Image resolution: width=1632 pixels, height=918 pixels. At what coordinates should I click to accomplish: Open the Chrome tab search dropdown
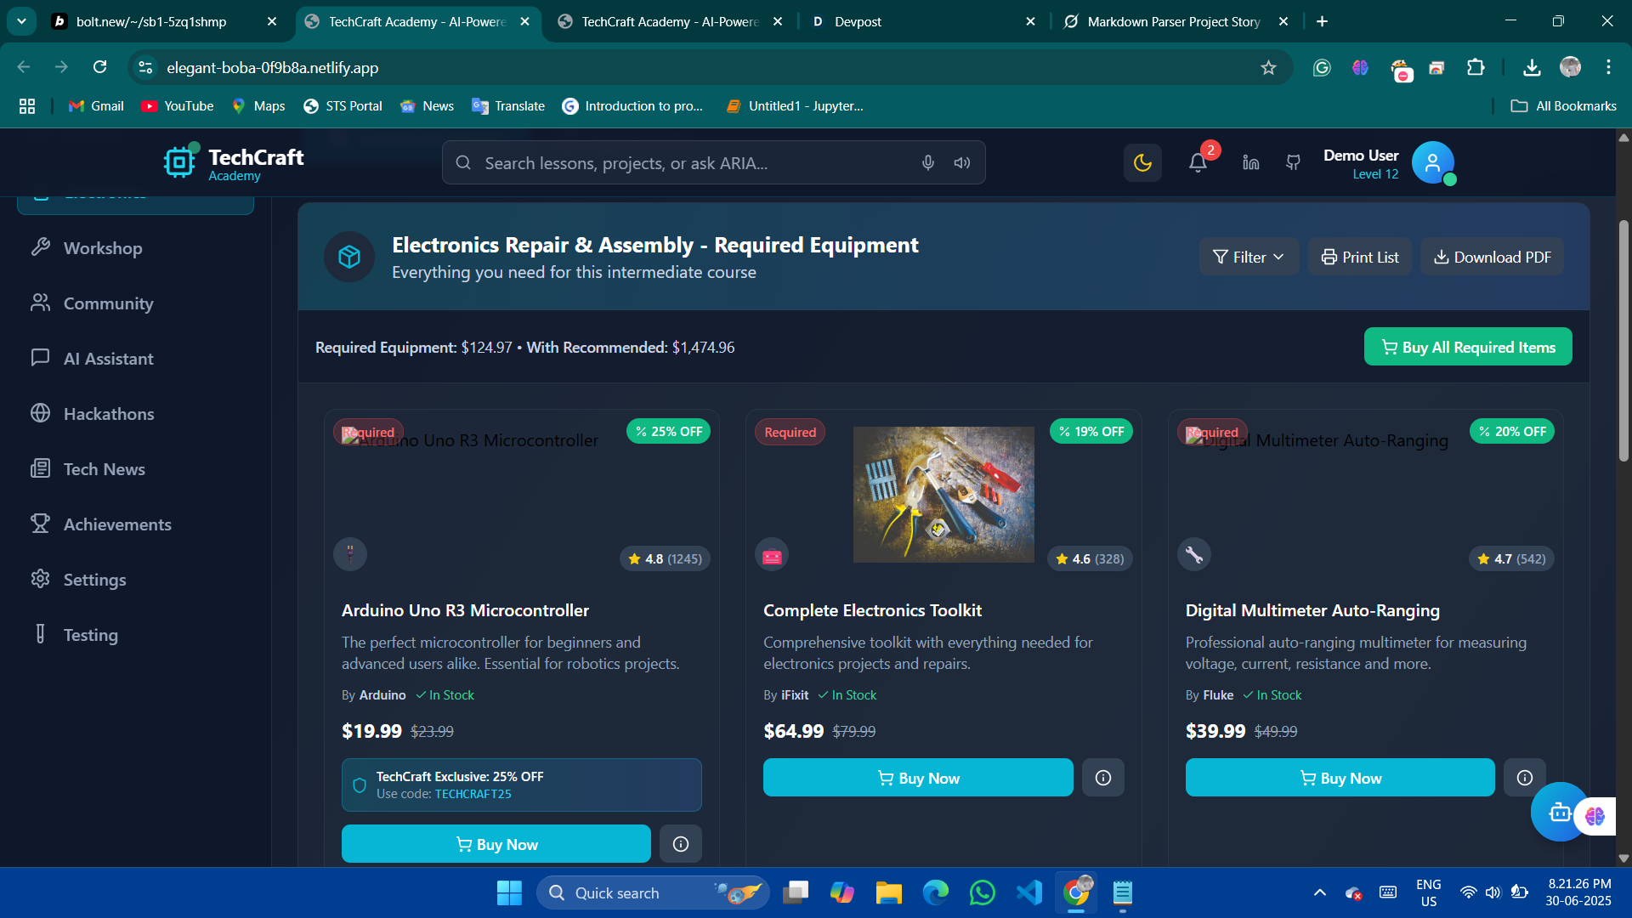point(21,21)
